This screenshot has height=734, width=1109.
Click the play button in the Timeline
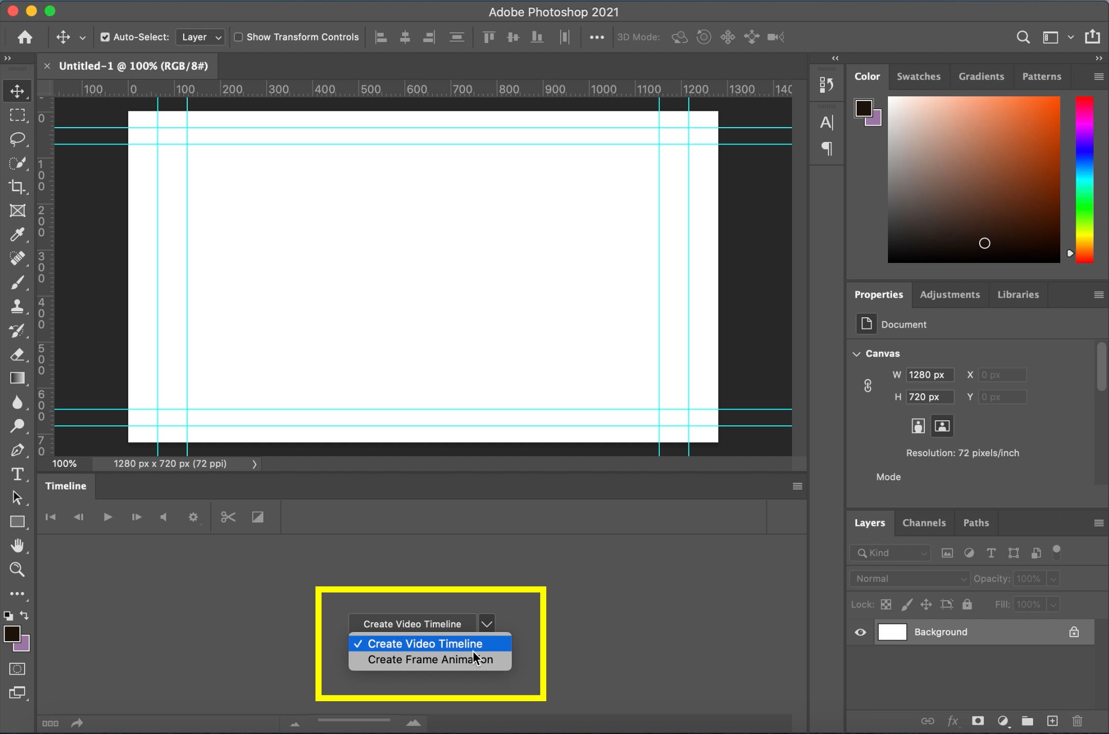click(108, 517)
